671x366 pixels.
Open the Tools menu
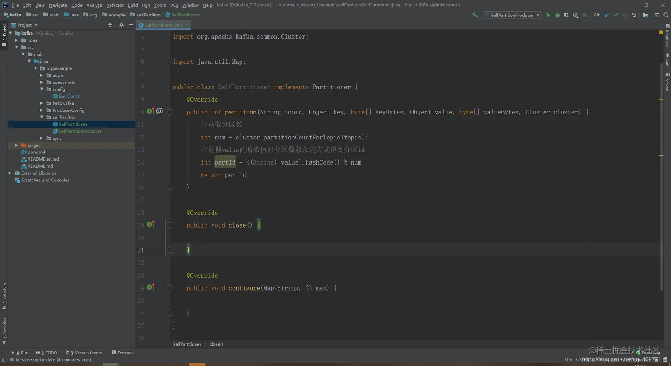point(160,5)
